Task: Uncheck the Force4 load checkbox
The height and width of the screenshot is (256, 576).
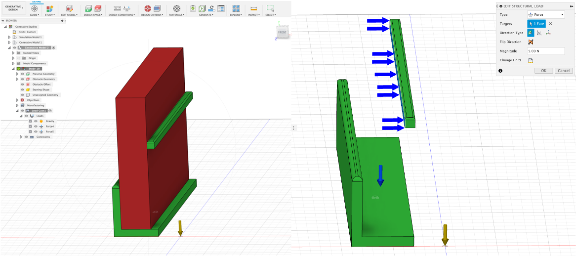Action: [x=31, y=126]
